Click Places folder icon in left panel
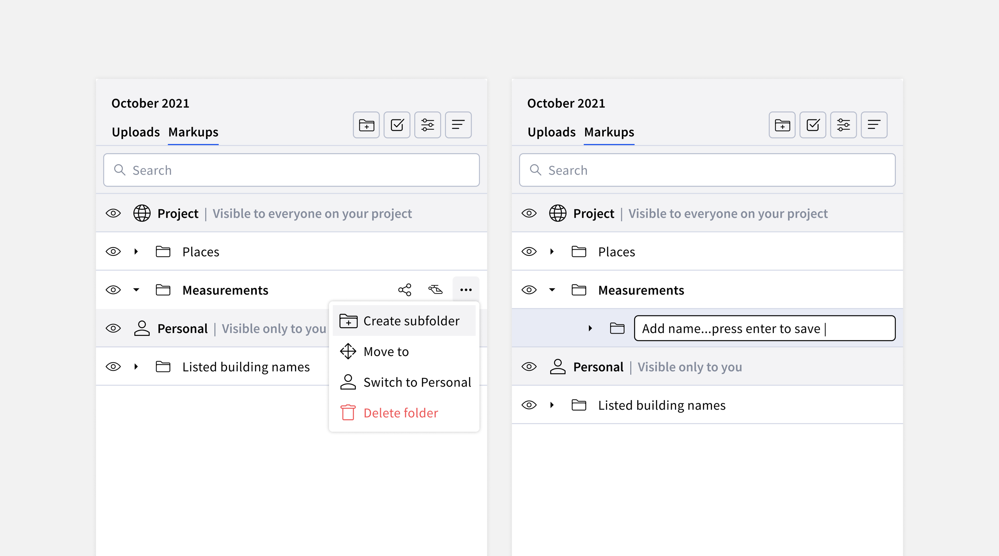Image resolution: width=999 pixels, height=556 pixels. click(163, 252)
